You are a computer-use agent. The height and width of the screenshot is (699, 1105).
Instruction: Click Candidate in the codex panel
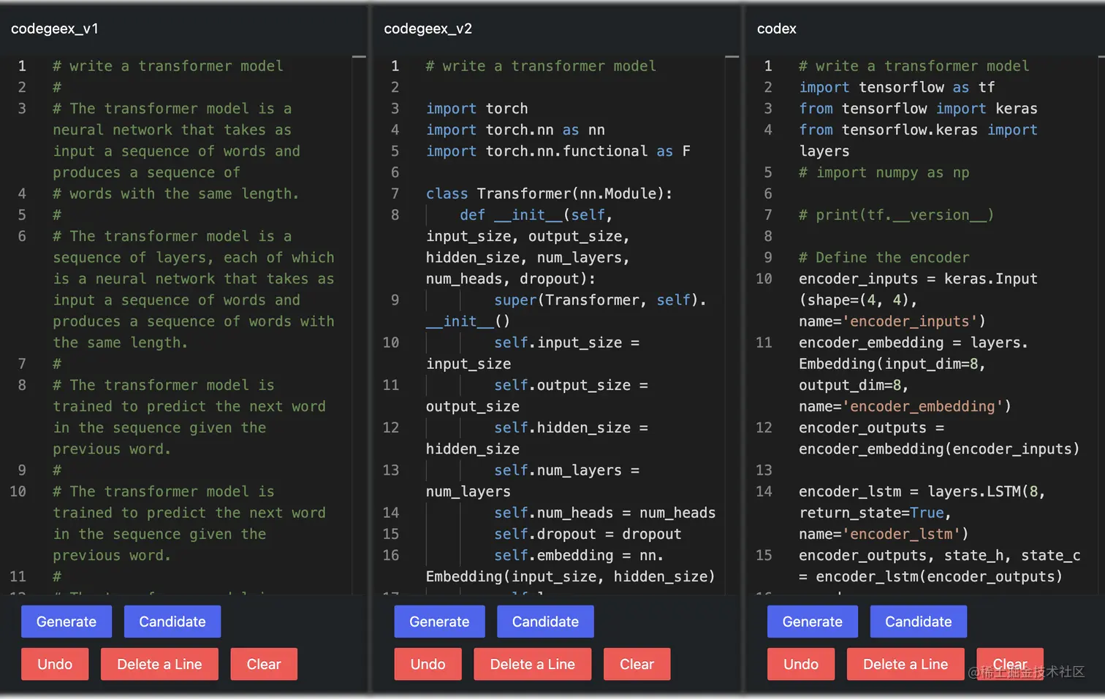pos(919,622)
